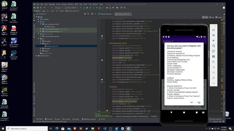Click the Make Project hammer icon
The image size is (234, 131).
click(52, 8)
